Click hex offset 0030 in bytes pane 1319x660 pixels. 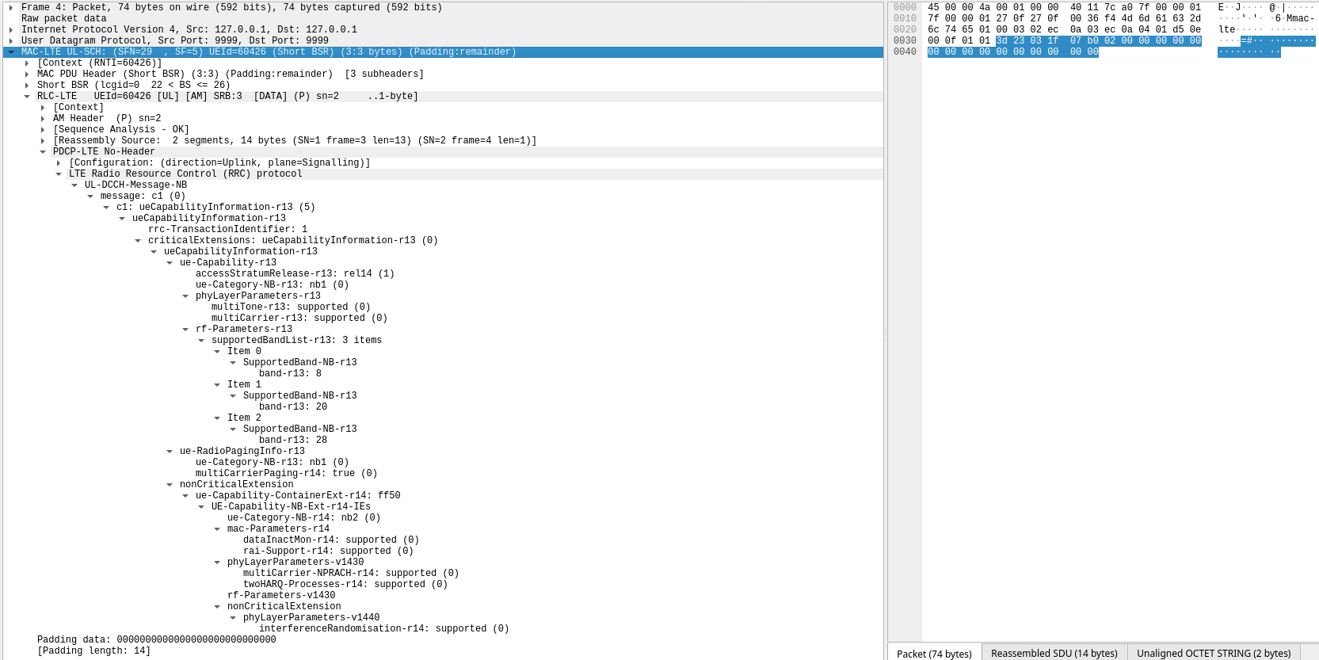[905, 41]
